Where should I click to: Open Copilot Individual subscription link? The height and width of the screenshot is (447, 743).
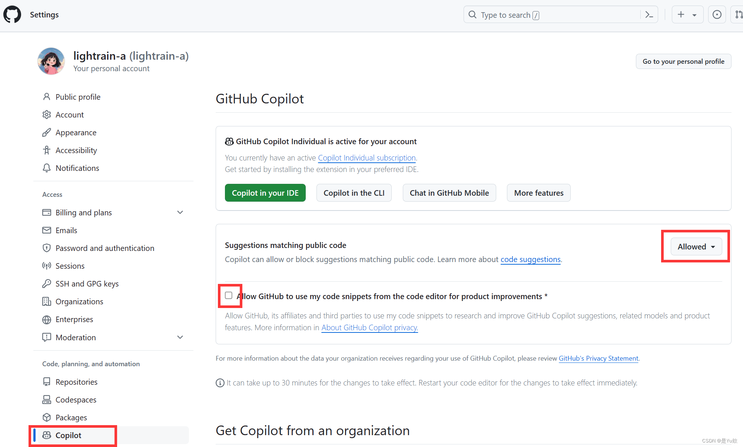click(x=367, y=158)
